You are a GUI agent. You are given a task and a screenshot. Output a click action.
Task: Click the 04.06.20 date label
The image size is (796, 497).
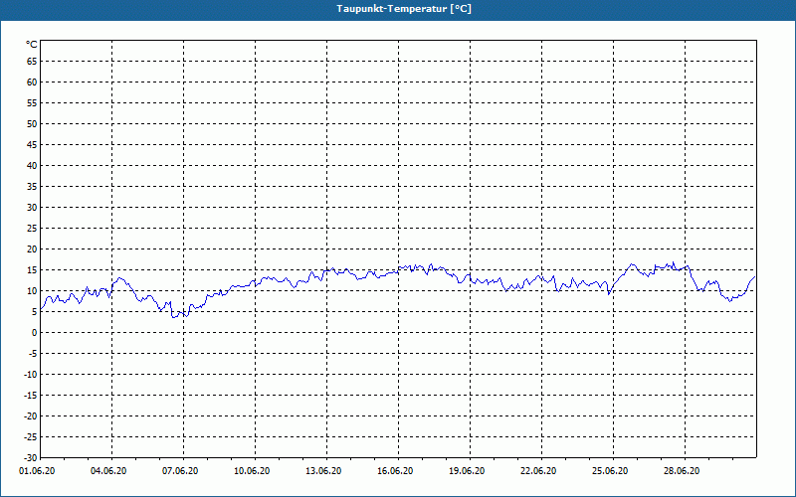click(108, 471)
